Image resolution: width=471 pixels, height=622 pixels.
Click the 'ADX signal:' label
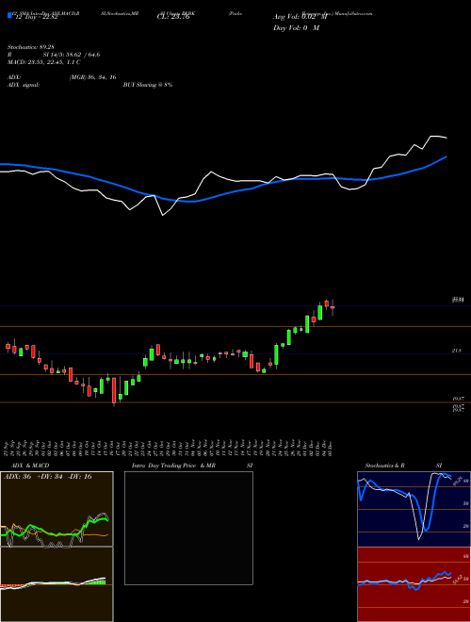click(24, 85)
